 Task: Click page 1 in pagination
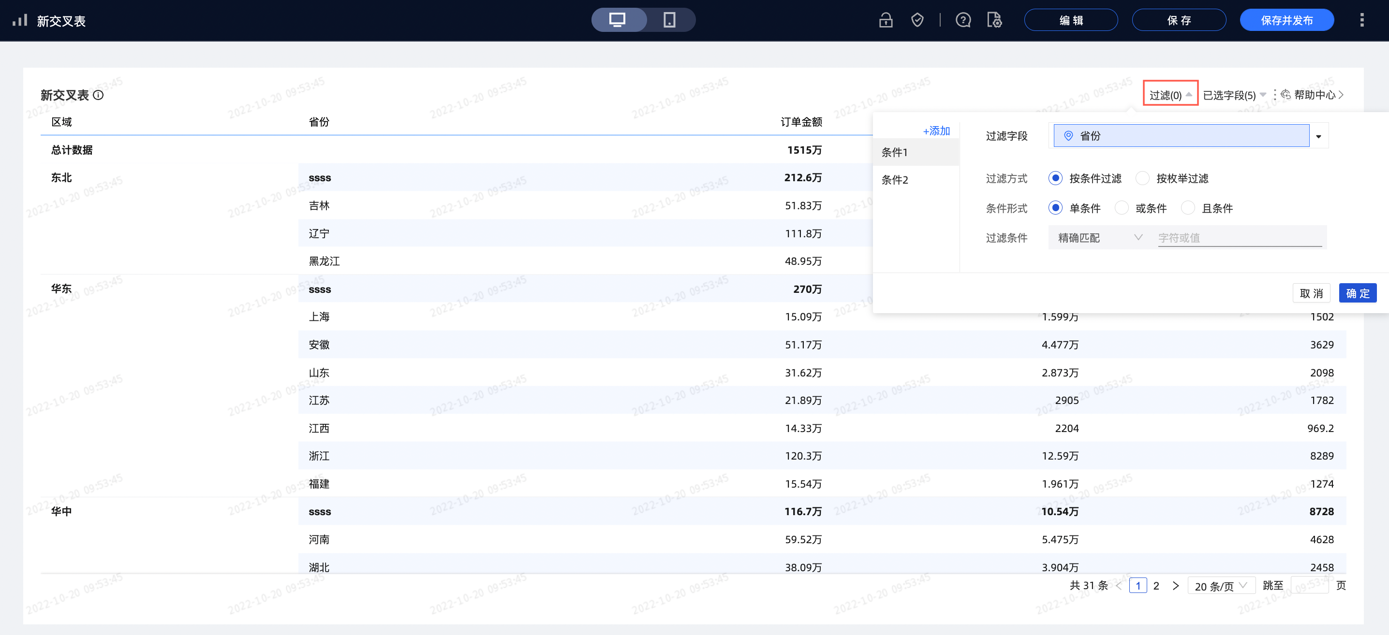[1138, 586]
